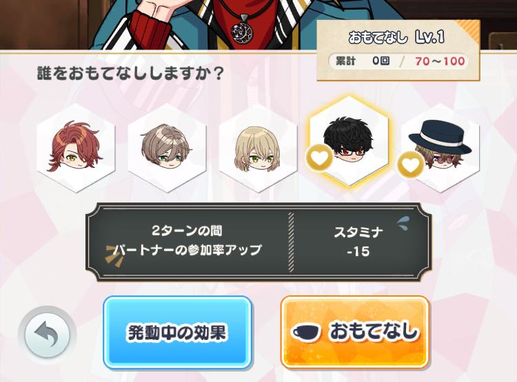Image resolution: width=517 pixels, height=382 pixels.
Task: Tap the スタミナ -15 cost section
Action: click(x=358, y=242)
